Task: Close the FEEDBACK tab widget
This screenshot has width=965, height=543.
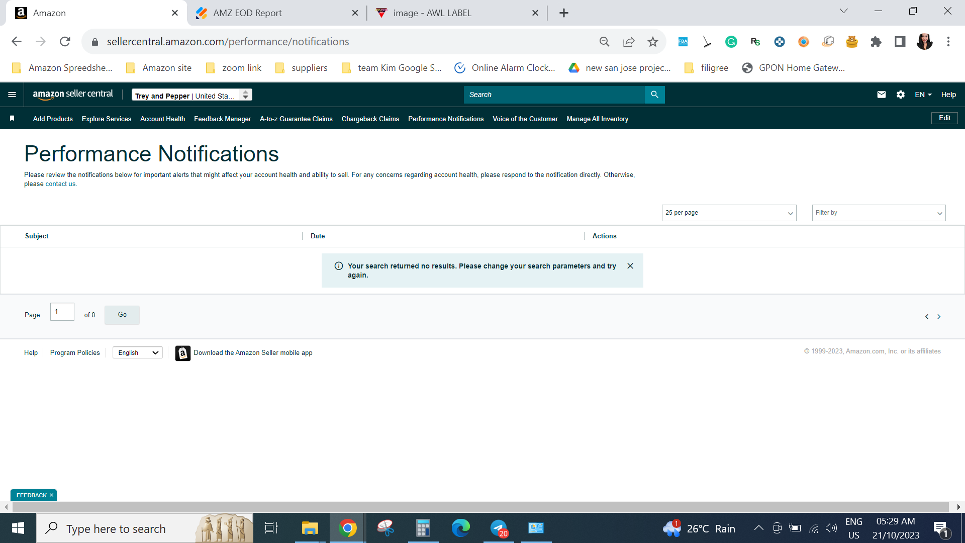Action: [x=51, y=495]
